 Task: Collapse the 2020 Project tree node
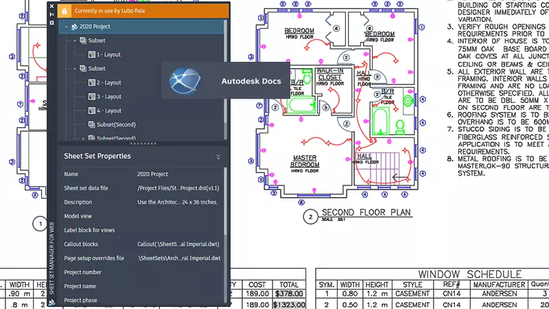[x=66, y=27]
